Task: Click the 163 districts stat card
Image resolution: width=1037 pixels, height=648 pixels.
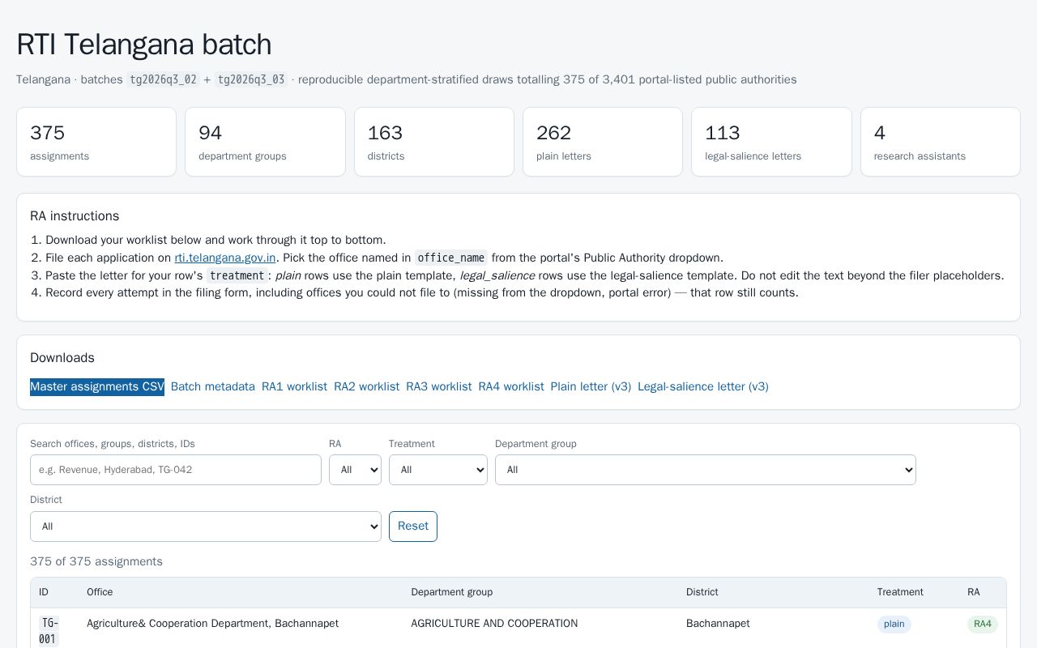Action: (434, 142)
